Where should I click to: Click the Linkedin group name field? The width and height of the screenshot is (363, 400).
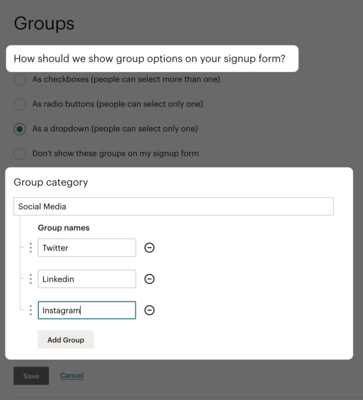(86, 279)
